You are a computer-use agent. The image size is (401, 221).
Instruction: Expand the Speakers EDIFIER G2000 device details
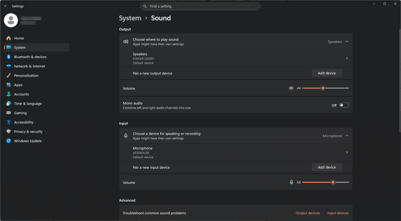click(347, 58)
